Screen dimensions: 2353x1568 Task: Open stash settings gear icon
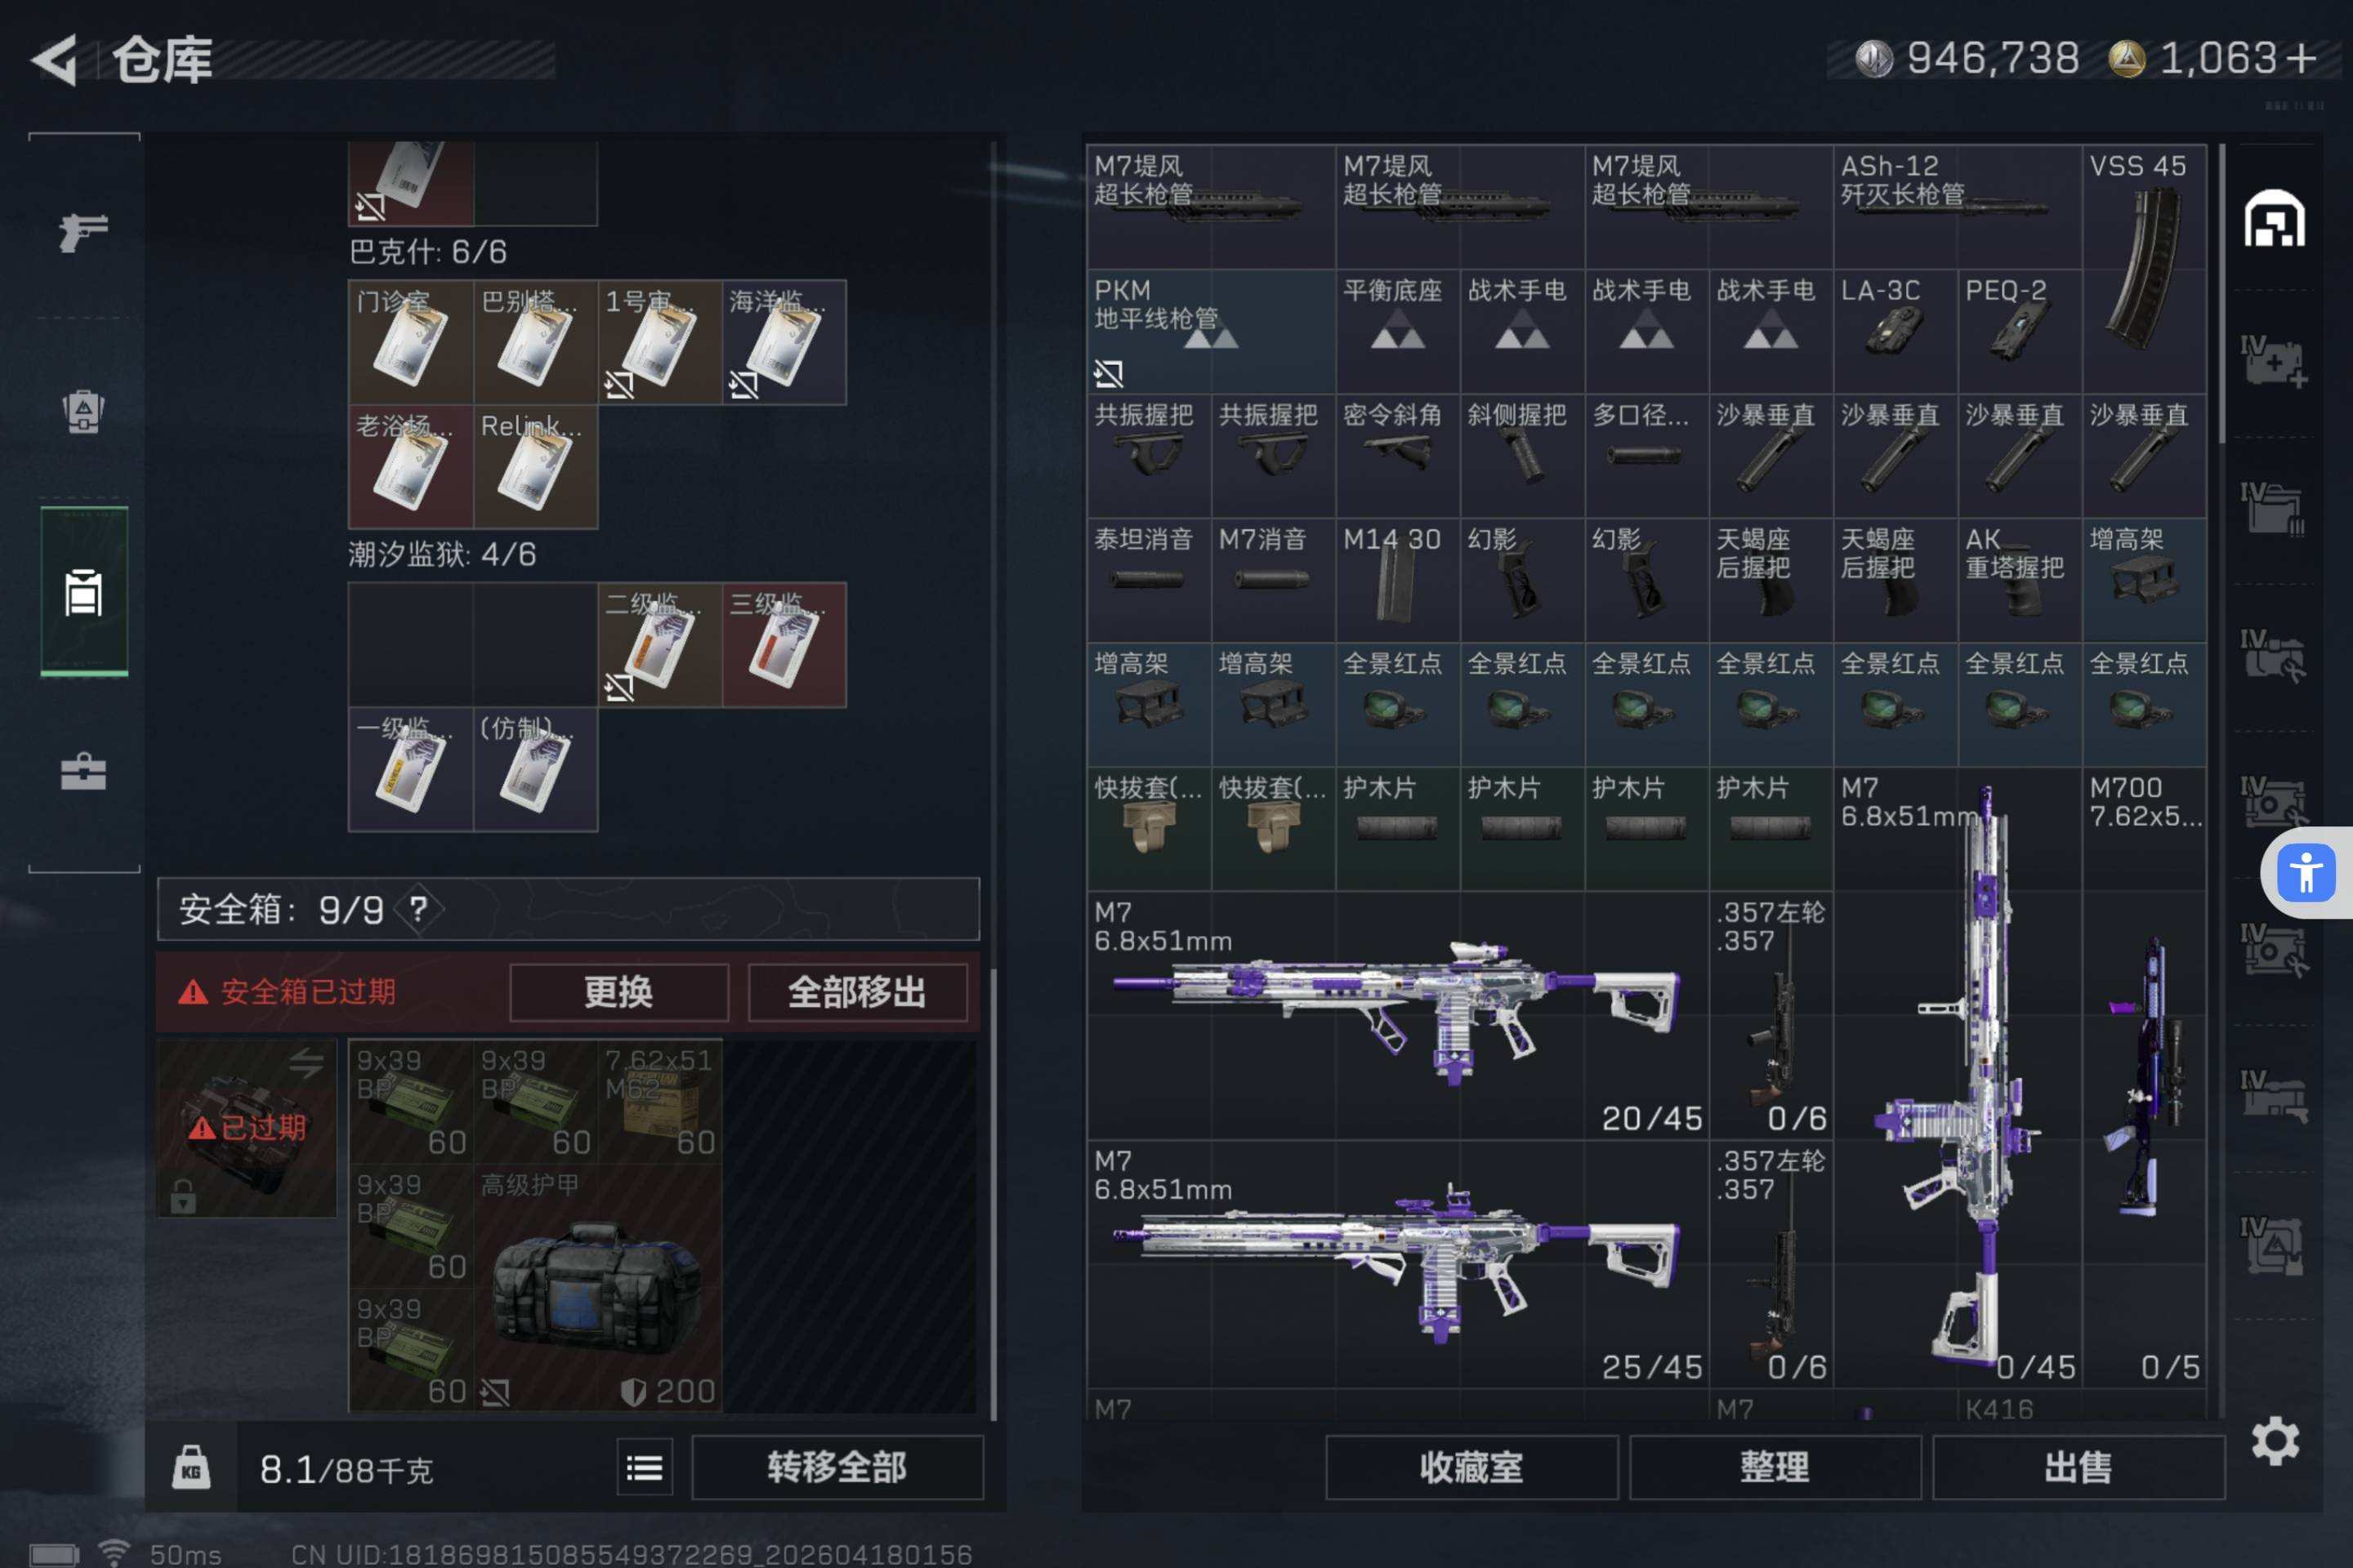tap(2275, 1441)
